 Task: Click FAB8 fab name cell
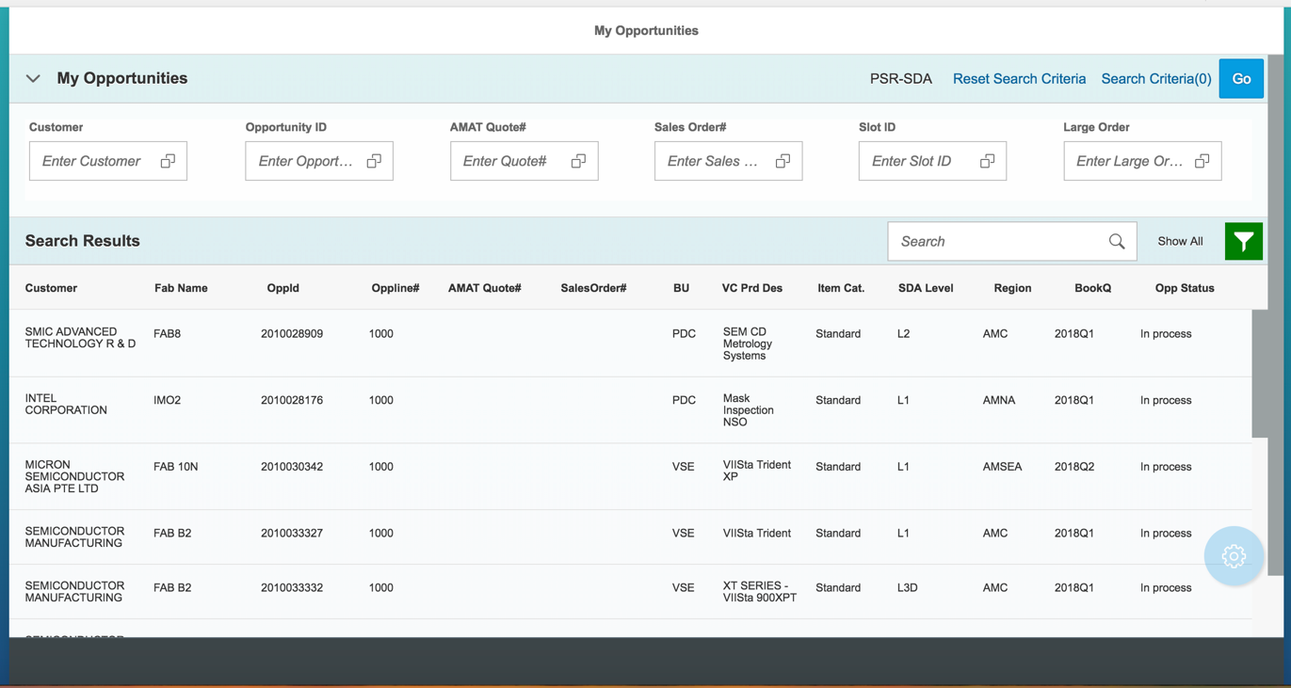pyautogui.click(x=167, y=334)
